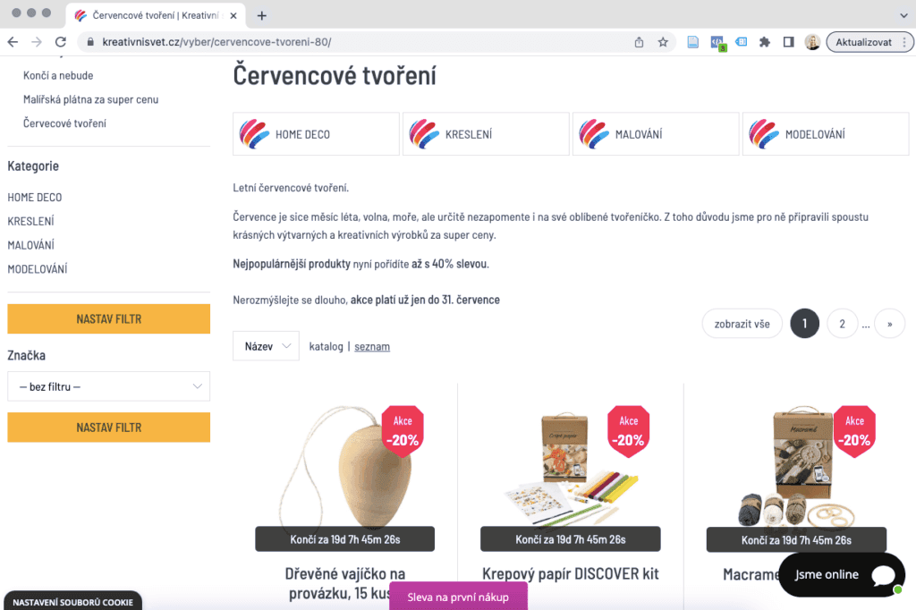Click the first NASTAV FILTR button
The height and width of the screenshot is (610, 916).
coord(108,319)
